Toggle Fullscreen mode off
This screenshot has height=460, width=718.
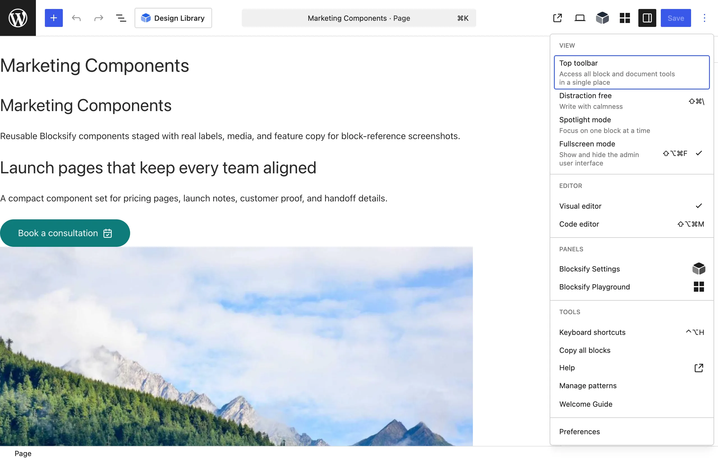pyautogui.click(x=632, y=153)
